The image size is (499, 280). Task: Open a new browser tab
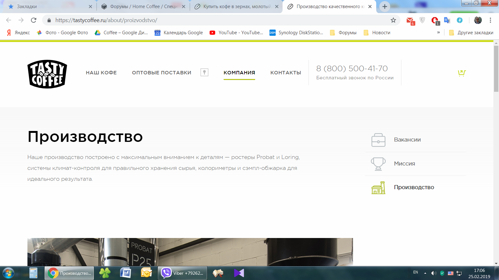tap(385, 7)
